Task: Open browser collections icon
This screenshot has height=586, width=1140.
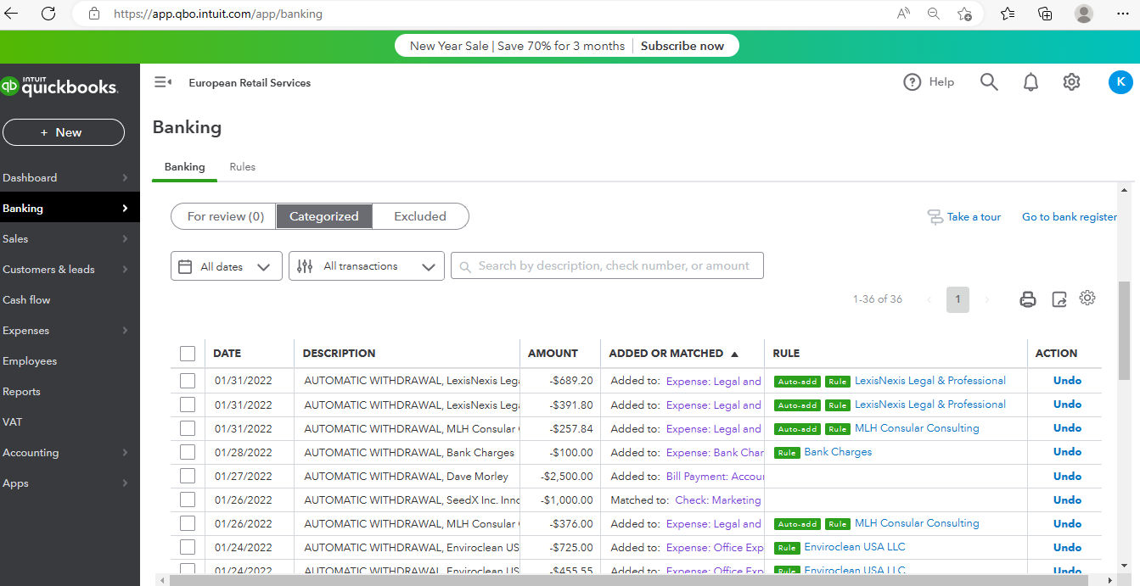Action: click(1046, 14)
